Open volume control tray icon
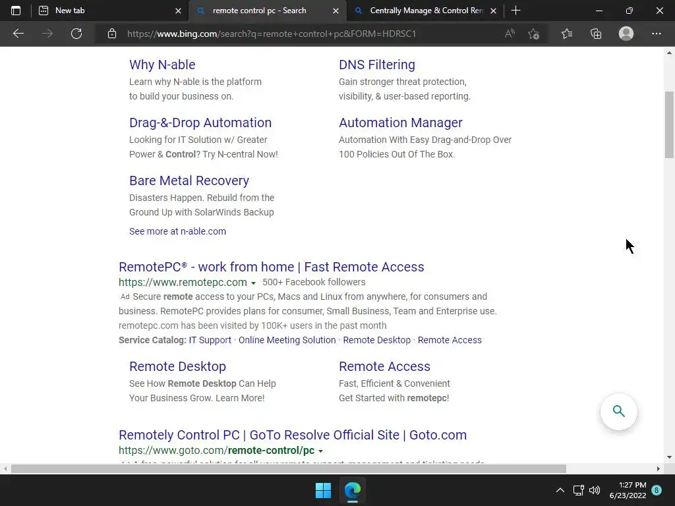The width and height of the screenshot is (675, 506). (595, 490)
